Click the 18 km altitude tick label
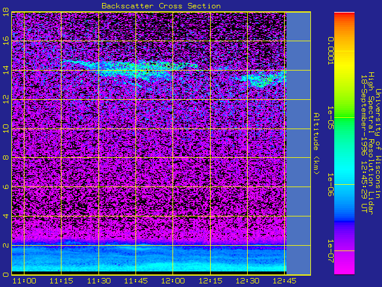382x287 pixels. pos(6,12)
